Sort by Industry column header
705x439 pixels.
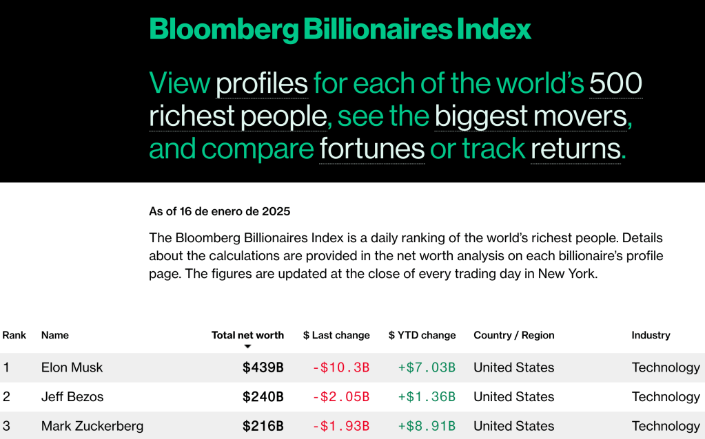[x=651, y=335]
